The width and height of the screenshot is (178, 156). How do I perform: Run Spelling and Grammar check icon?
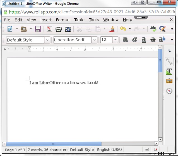pos(153,29)
